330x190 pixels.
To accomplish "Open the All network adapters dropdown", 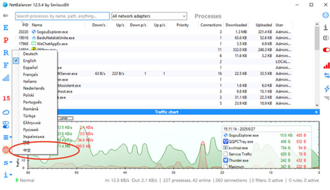I will pos(149,16).
